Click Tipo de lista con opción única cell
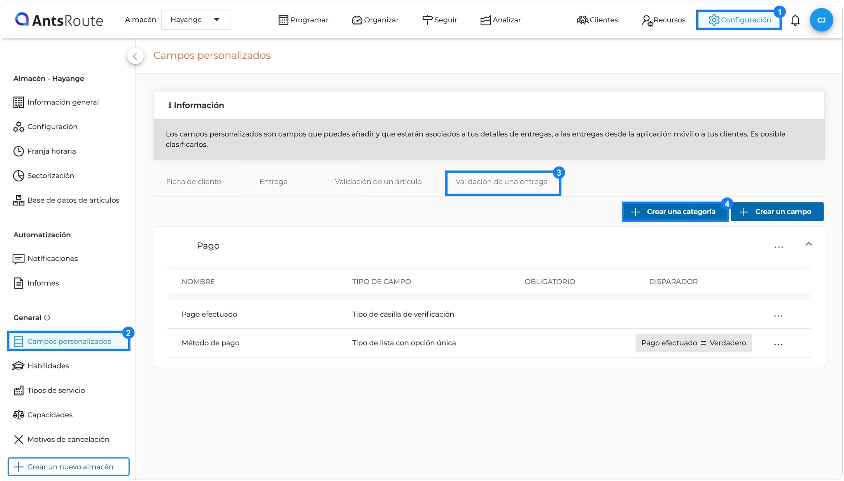Image resolution: width=844 pixels, height=481 pixels. click(x=404, y=343)
